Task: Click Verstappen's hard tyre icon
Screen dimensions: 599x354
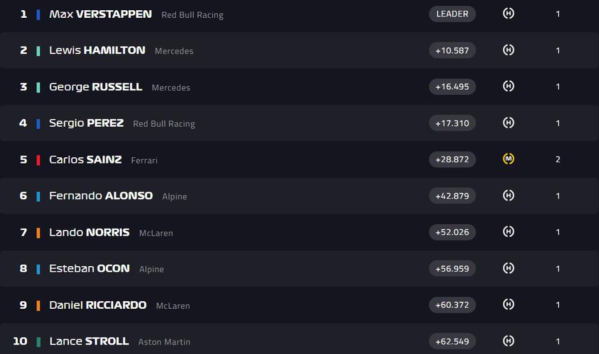Action: (x=509, y=13)
